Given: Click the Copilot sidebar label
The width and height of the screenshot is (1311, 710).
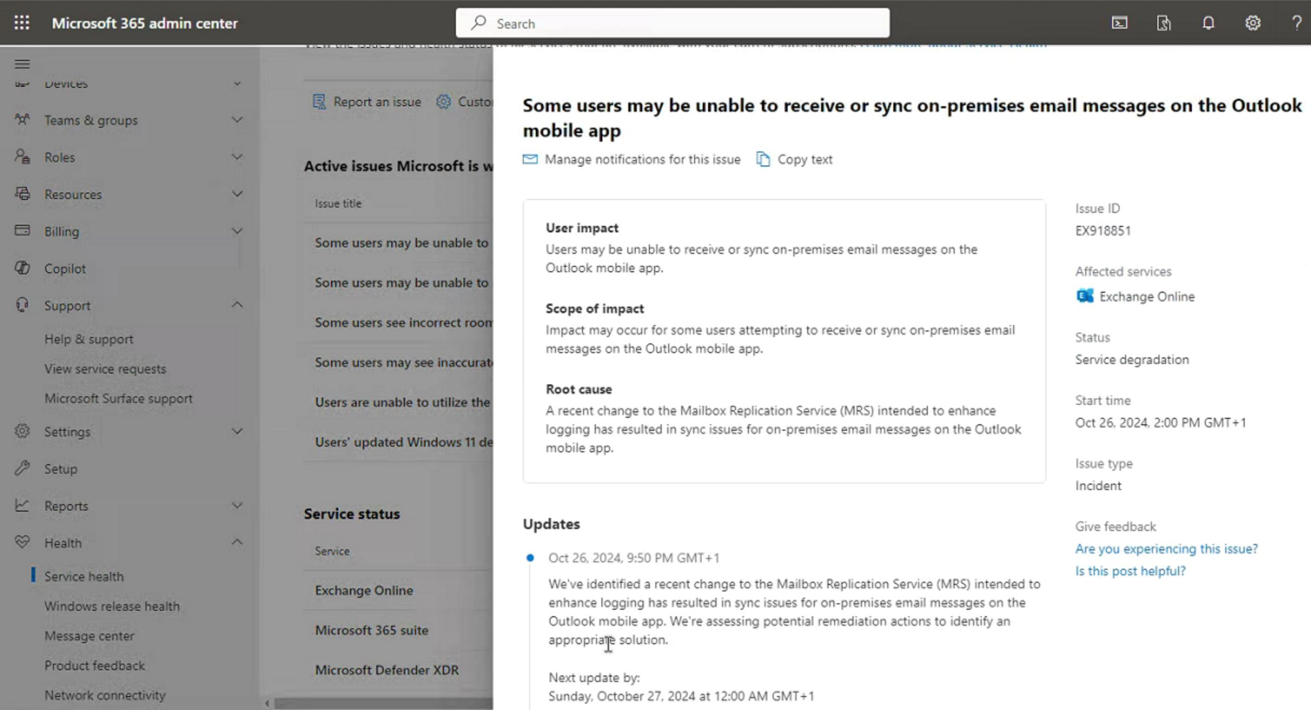Looking at the screenshot, I should pyautogui.click(x=65, y=268).
